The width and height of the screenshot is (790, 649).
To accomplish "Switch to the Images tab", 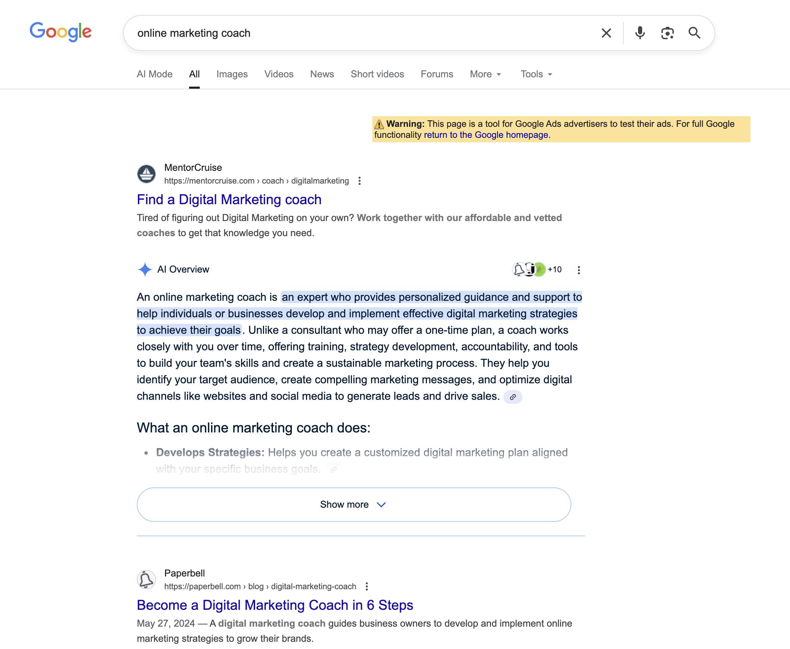I will (x=232, y=74).
